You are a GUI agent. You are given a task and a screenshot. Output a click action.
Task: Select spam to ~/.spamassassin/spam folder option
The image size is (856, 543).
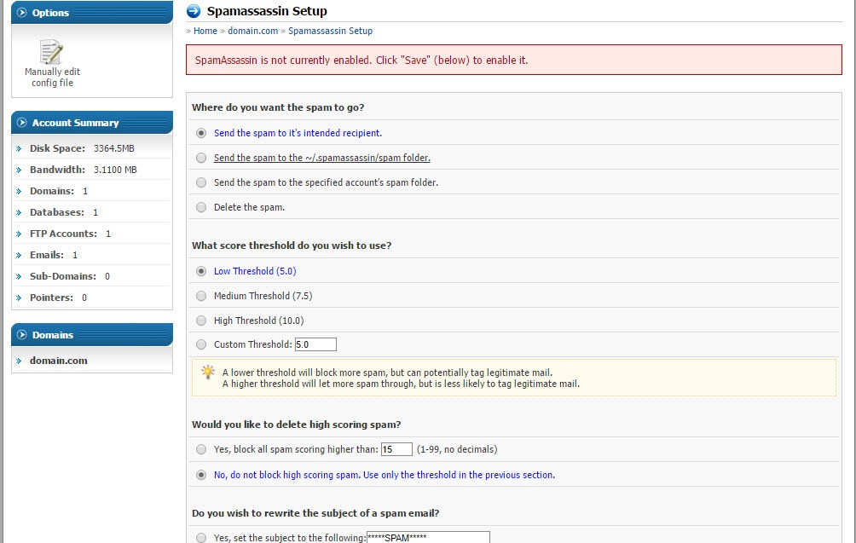point(201,158)
